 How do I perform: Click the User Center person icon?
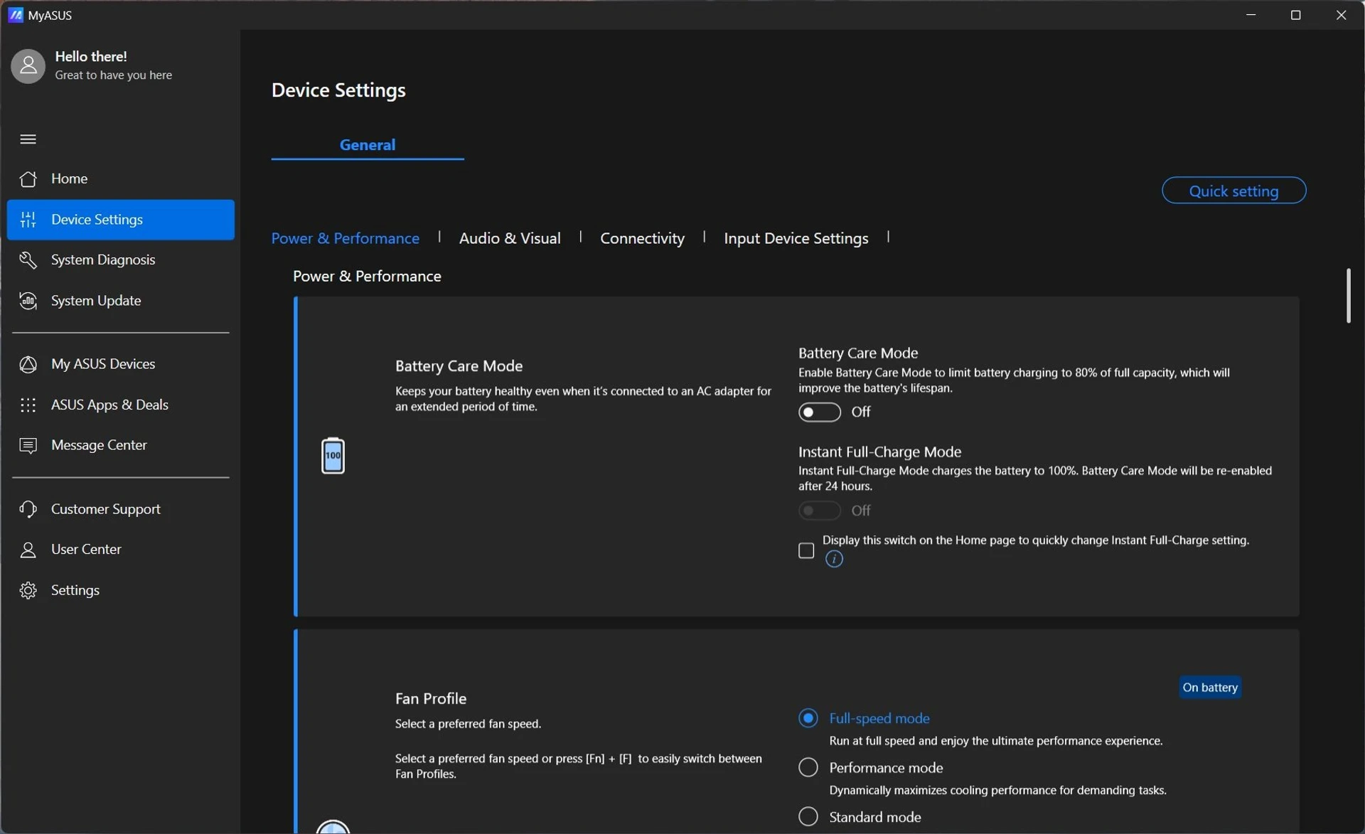point(28,550)
